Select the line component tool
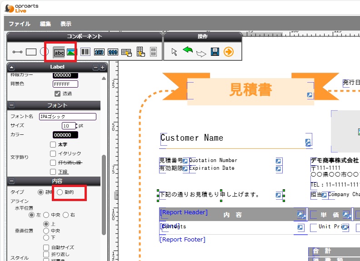360x261 pixels. click(x=18, y=52)
